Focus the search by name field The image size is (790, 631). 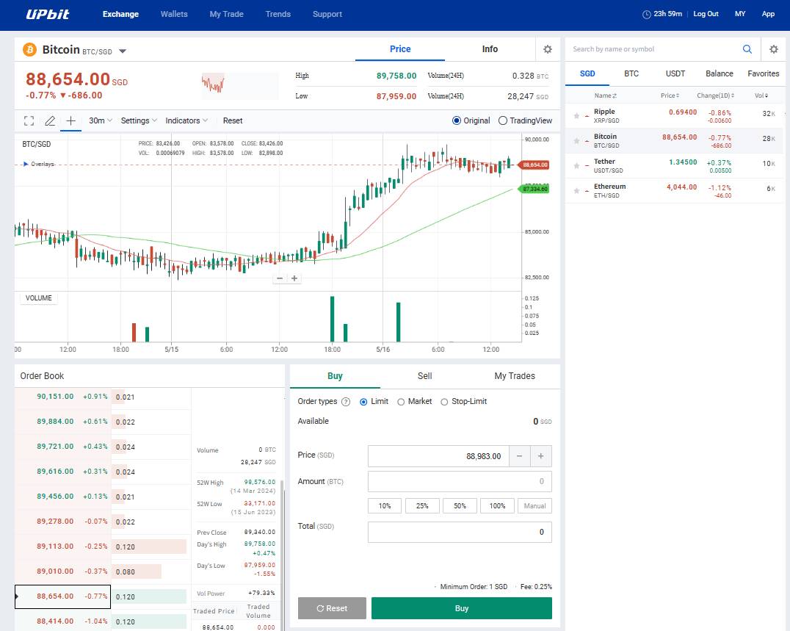tap(653, 49)
